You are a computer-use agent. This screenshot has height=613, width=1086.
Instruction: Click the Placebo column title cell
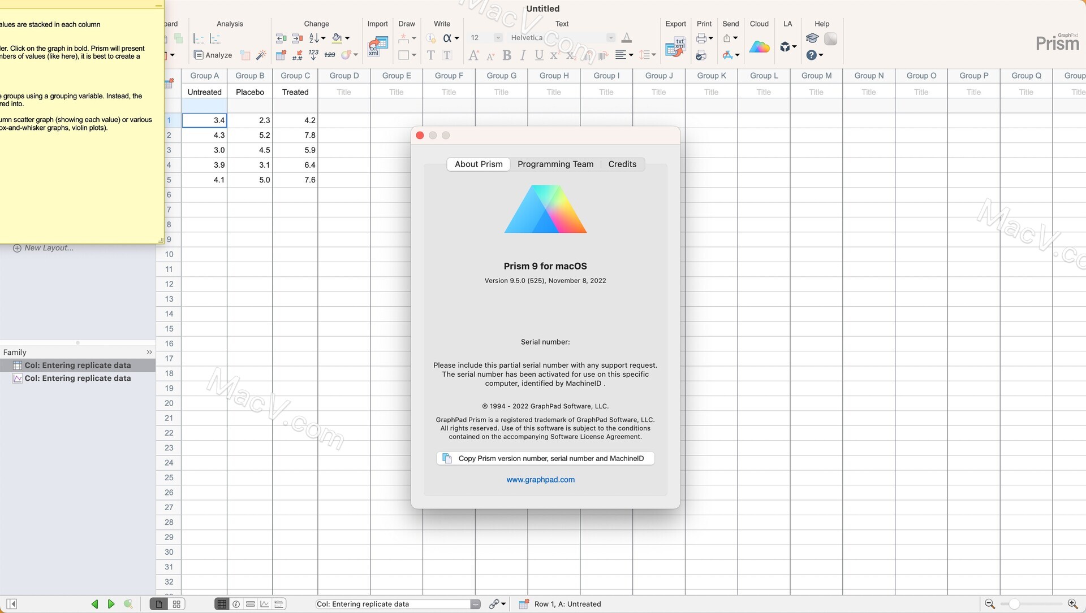tap(249, 92)
